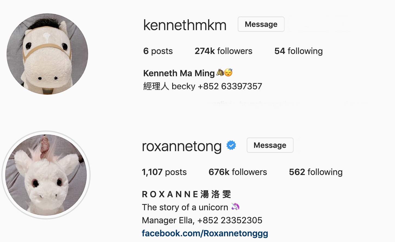Open roxannetong's unicorn plush profile picture

pos(46,175)
